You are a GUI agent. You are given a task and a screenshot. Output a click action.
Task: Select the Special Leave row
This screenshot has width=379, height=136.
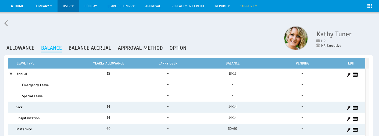(x=187, y=96)
